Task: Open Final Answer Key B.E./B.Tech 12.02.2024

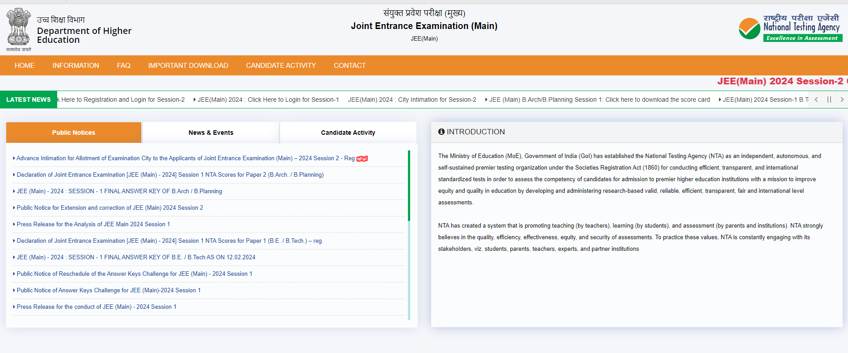Action: tap(136, 257)
